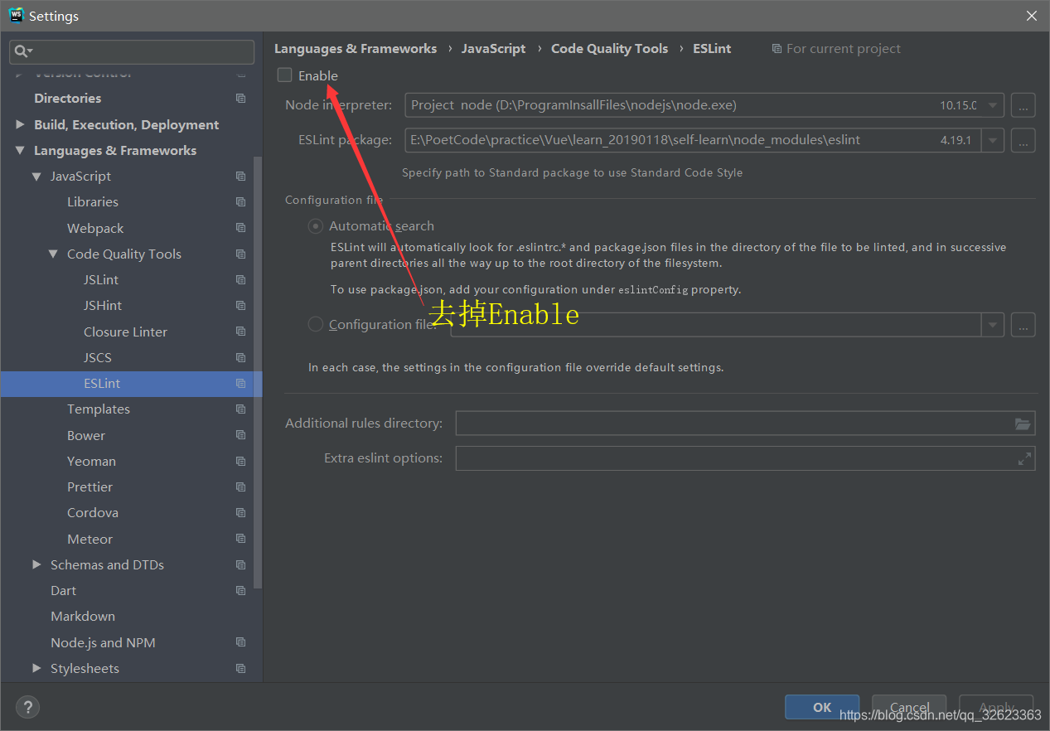The image size is (1050, 731).
Task: Expand Build, Execution, Deployment section
Action: coord(21,124)
